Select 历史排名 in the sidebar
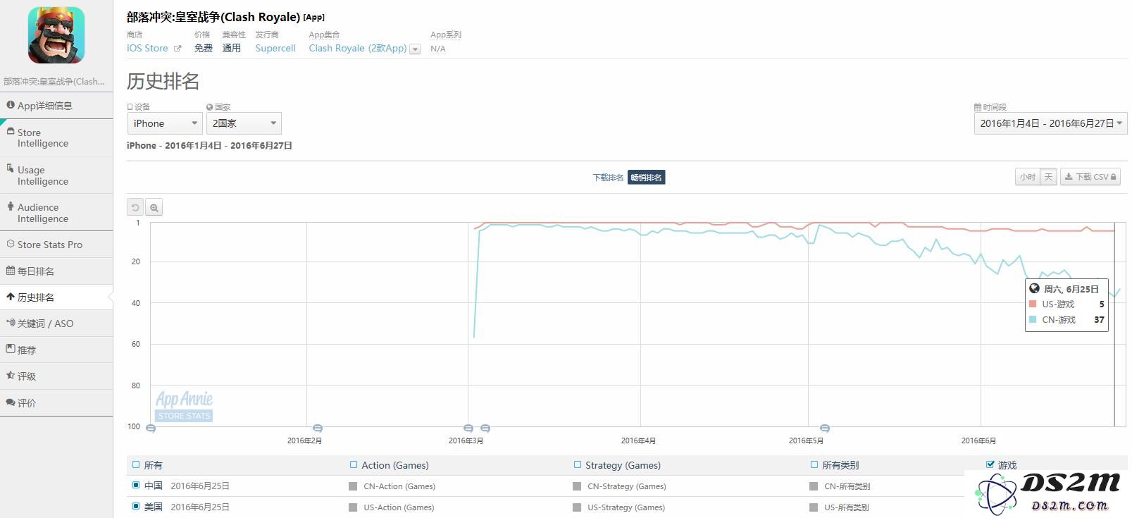Screen dimensions: 1132x518 (56, 297)
